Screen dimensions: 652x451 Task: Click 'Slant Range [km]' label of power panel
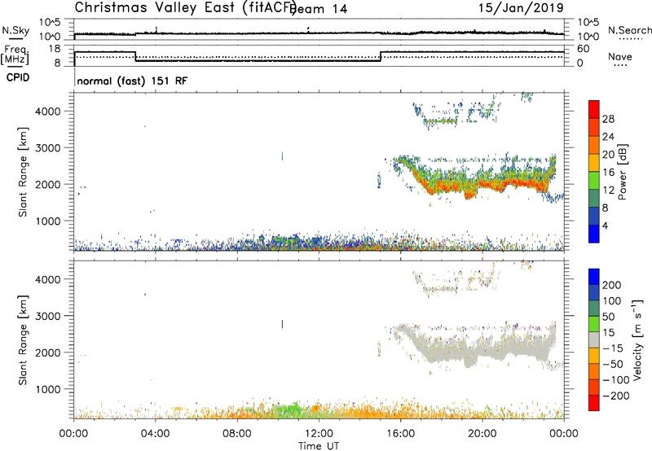[23, 172]
